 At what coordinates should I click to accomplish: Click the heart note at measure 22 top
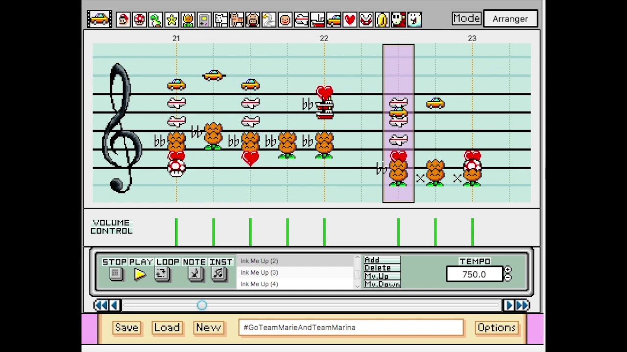pyautogui.click(x=324, y=92)
